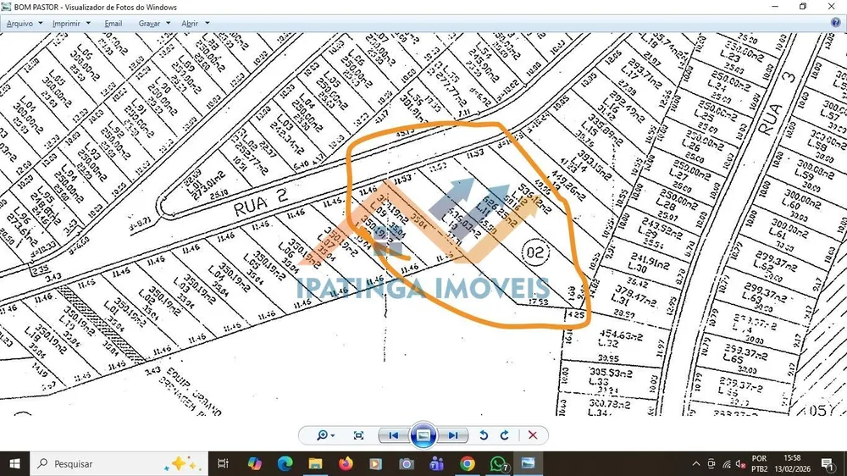Click the "RUA 3" street label

point(778,102)
